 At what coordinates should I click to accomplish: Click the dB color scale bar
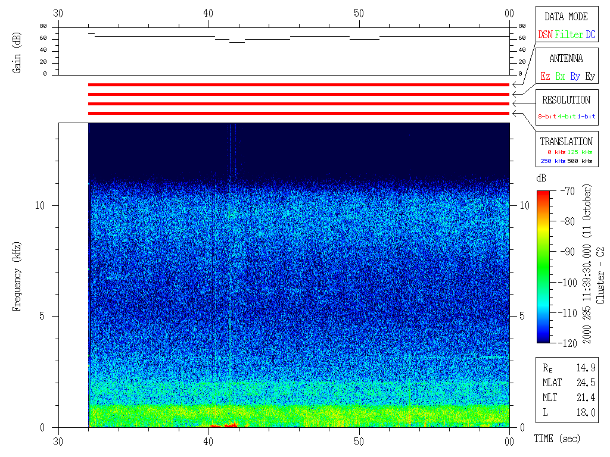point(543,267)
